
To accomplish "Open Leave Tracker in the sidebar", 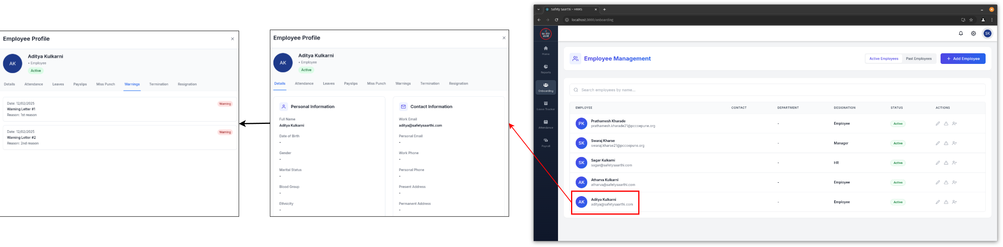I will [545, 106].
